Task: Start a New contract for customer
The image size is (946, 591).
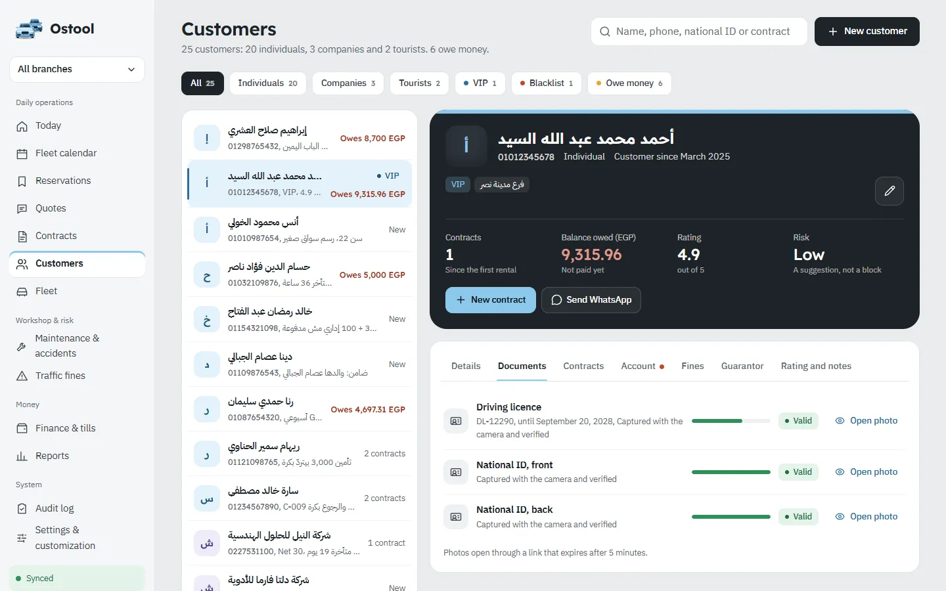Action: [491, 300]
